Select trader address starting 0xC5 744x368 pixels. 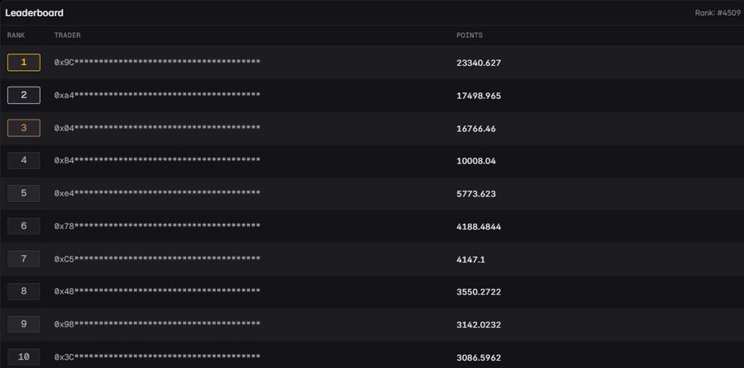pos(157,259)
